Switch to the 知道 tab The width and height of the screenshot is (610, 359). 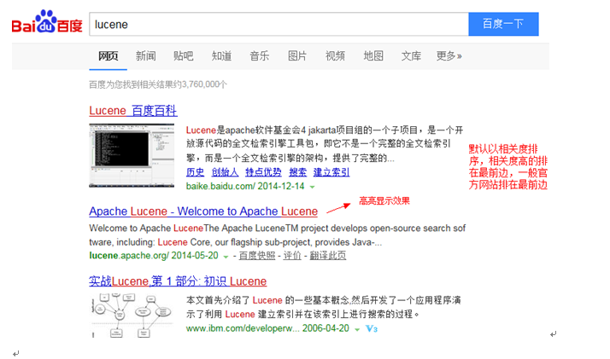coord(221,56)
